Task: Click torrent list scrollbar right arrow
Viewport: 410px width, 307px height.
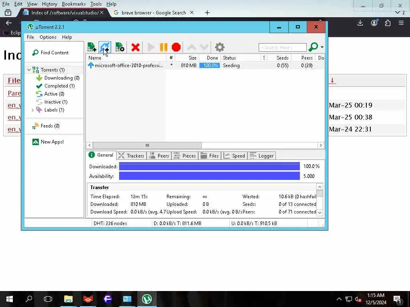Action: (x=321, y=145)
